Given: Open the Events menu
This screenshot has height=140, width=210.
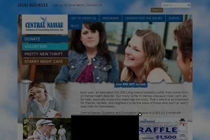Looking at the screenshot, I should [x=174, y=18].
